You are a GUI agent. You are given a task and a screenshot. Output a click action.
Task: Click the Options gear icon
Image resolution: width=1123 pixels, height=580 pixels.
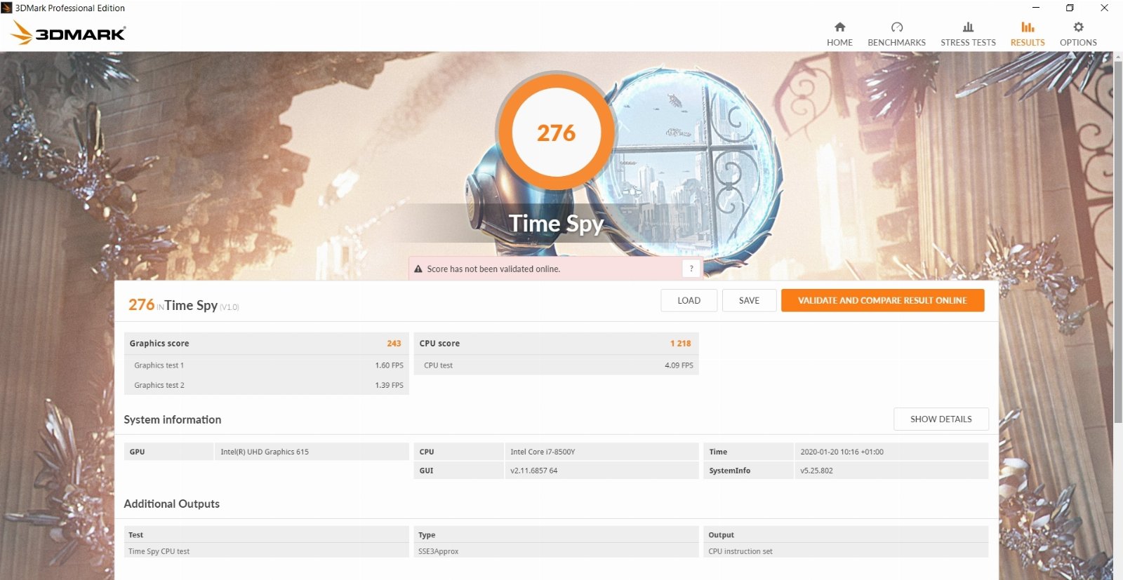[1078, 27]
